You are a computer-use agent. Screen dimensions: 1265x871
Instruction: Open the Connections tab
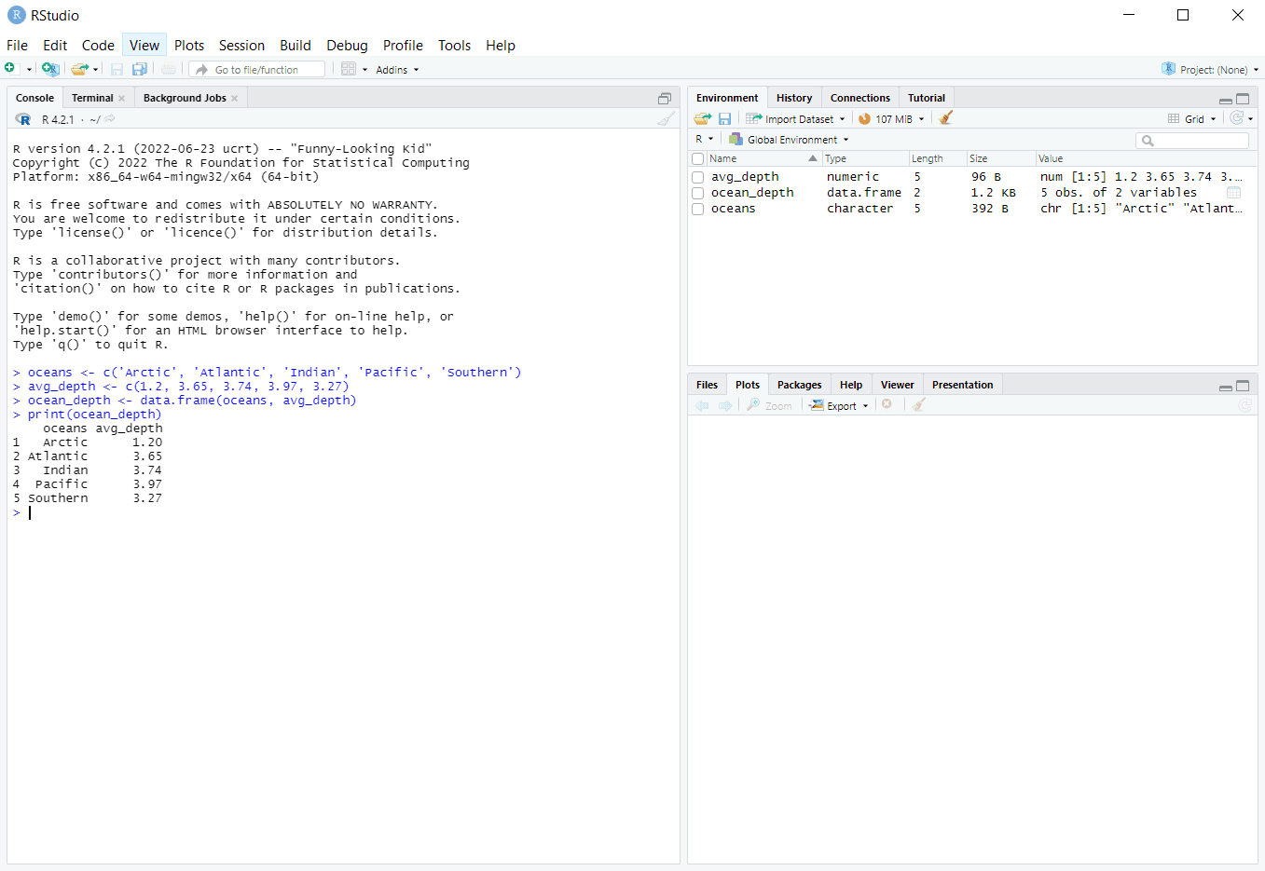(860, 98)
